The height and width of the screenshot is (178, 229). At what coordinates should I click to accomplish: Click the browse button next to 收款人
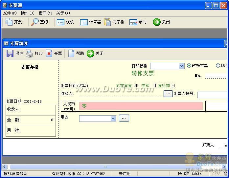[168, 94]
